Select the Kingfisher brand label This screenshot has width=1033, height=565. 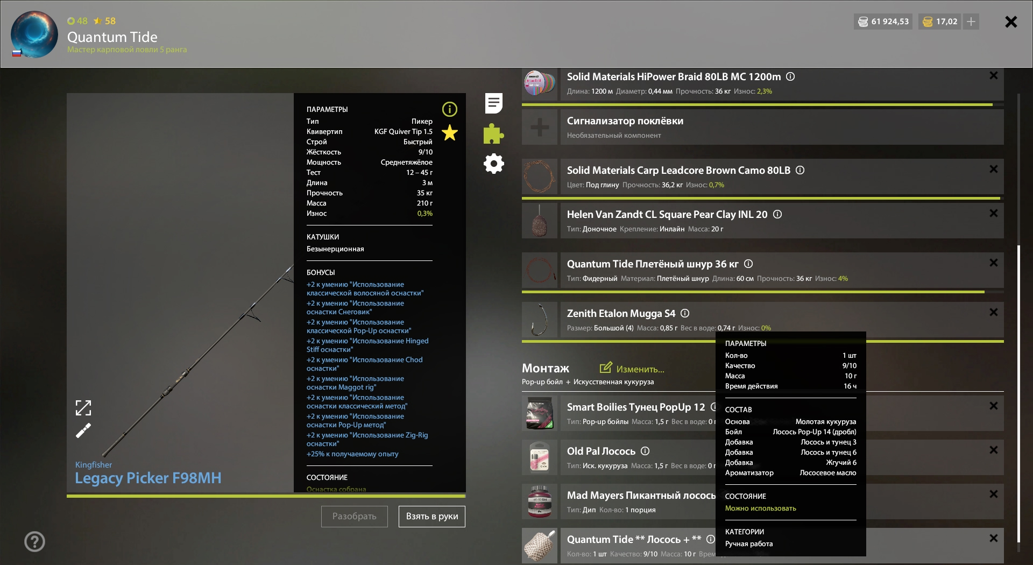pos(94,465)
